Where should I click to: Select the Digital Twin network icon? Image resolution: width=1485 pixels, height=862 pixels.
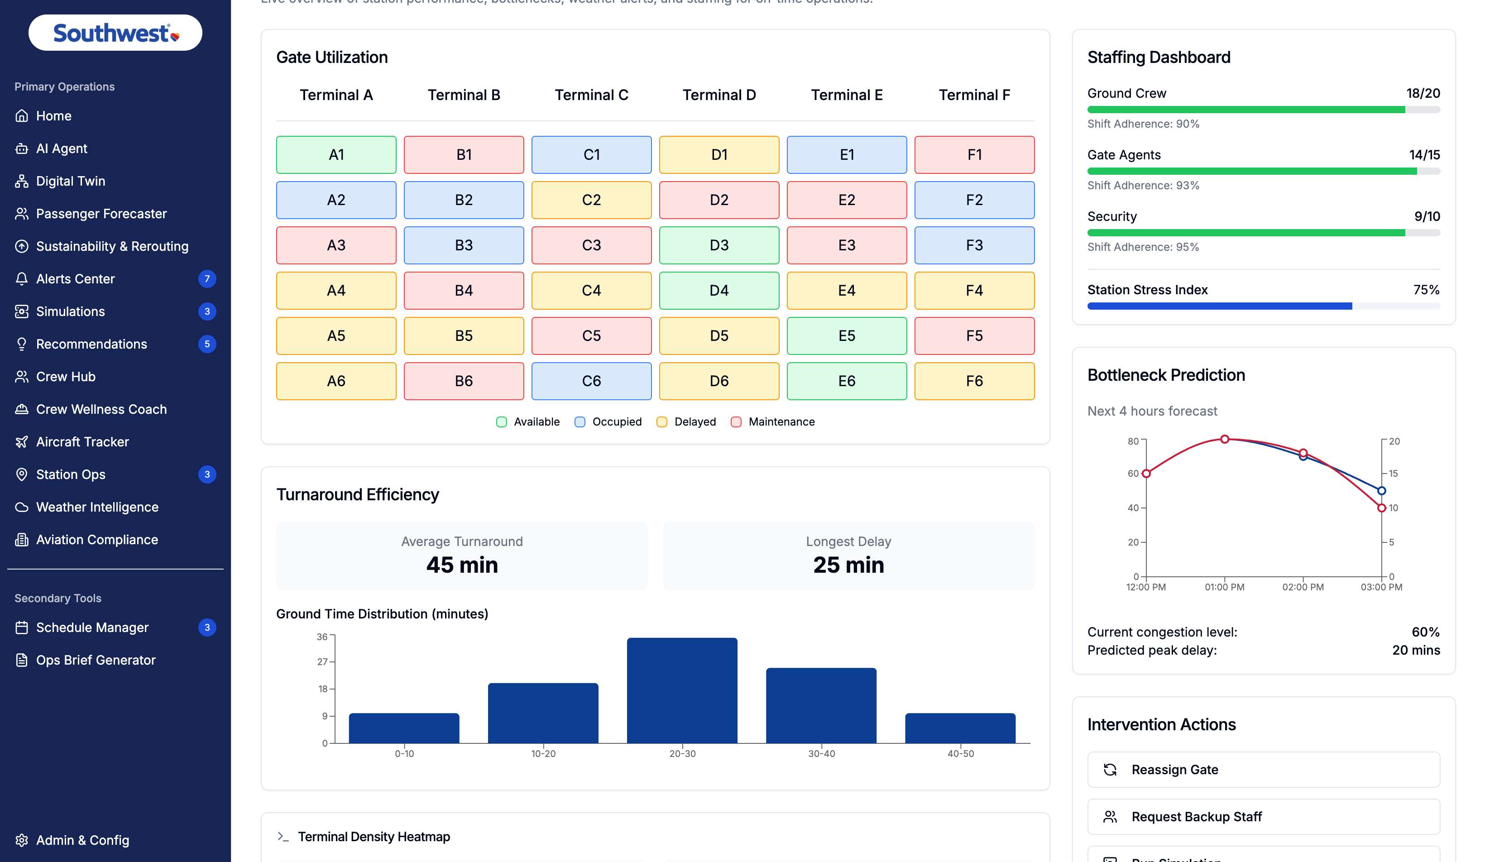pos(22,181)
